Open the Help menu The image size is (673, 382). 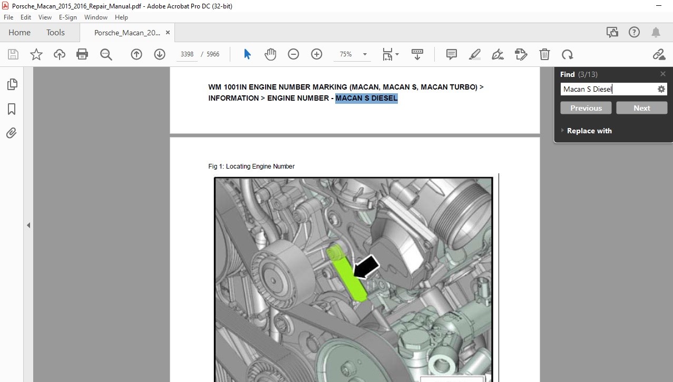point(121,17)
